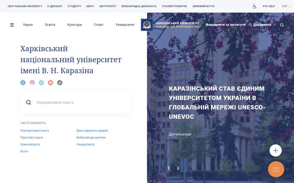Click the Корпоративна пошта search field
The width and height of the screenshot is (294, 183).
coord(76,102)
